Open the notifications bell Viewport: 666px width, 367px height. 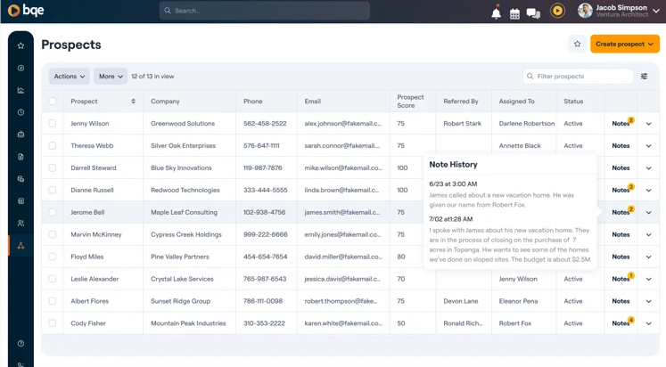click(x=497, y=12)
